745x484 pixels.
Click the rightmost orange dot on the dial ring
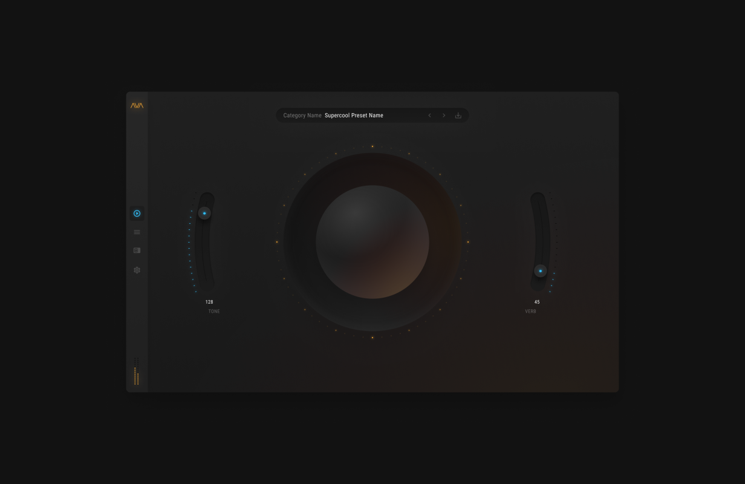click(x=468, y=242)
